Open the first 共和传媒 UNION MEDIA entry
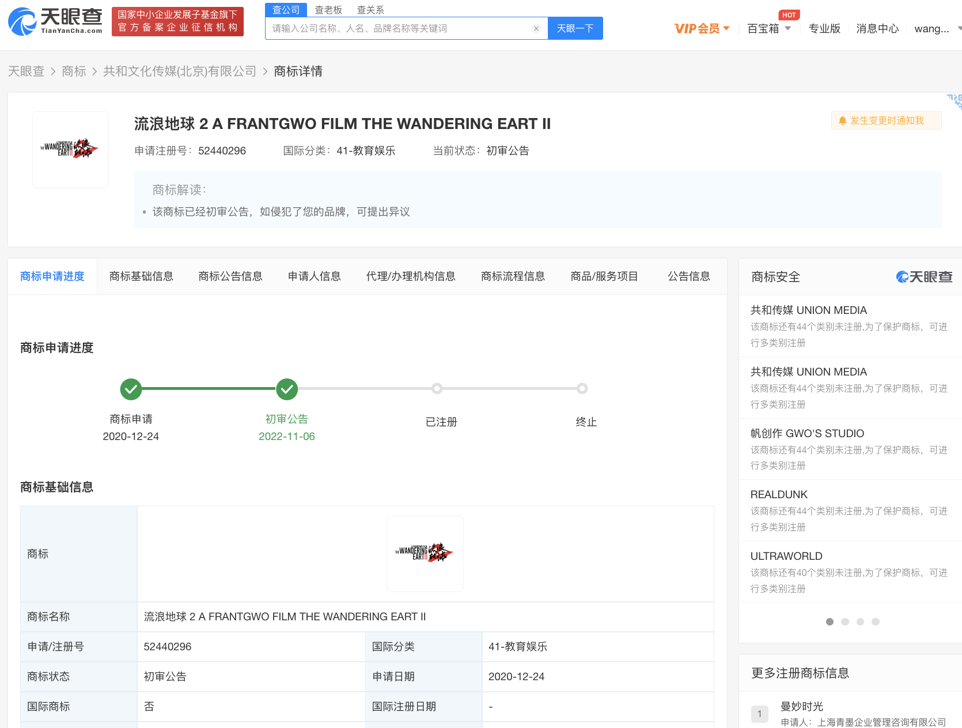Viewport: 962px width, 728px height. (x=808, y=310)
